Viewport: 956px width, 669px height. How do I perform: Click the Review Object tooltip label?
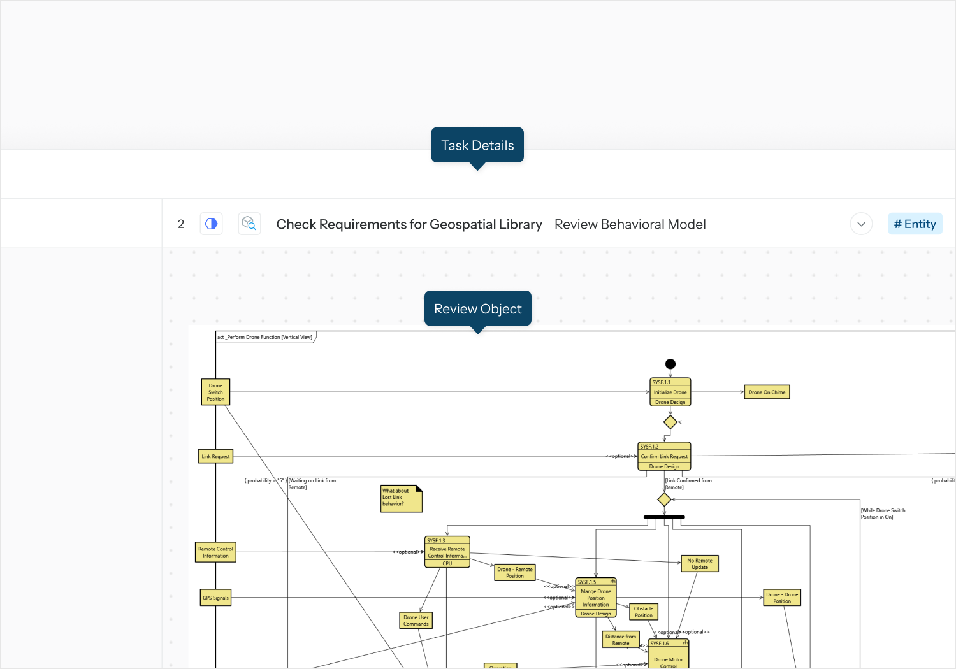tap(477, 309)
